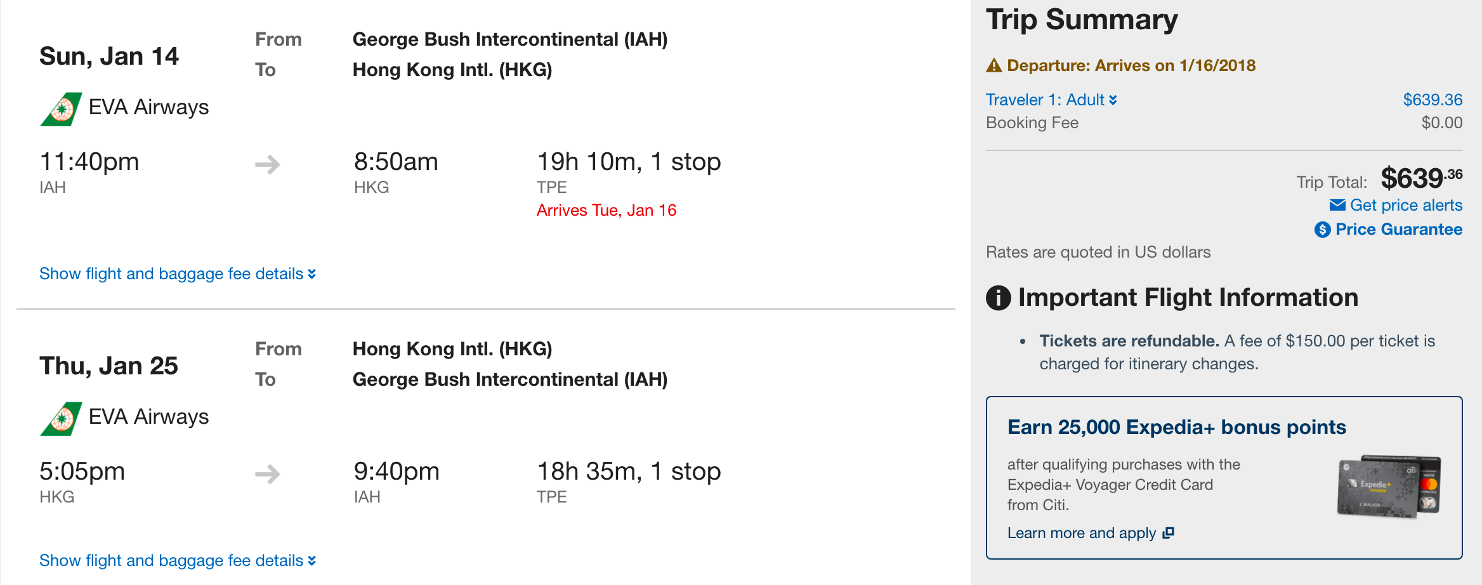Click the external link icon after Learn more
The height and width of the screenshot is (585, 1482).
point(1168,533)
